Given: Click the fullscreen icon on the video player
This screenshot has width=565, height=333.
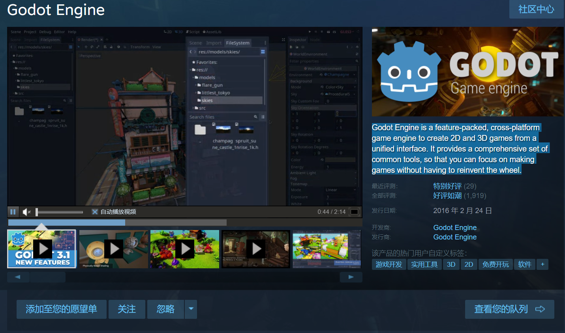Looking at the screenshot, I should pos(354,212).
